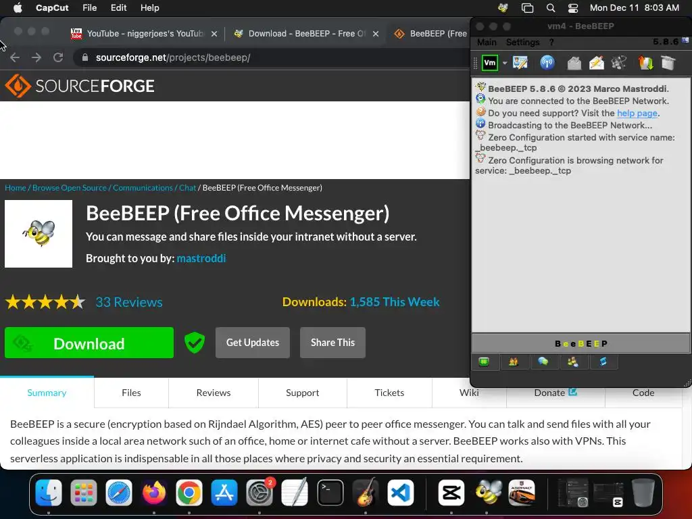Screen dimensions: 692x519
Task: Click the gray box icon at toolbar end
Action: [x=668, y=63]
